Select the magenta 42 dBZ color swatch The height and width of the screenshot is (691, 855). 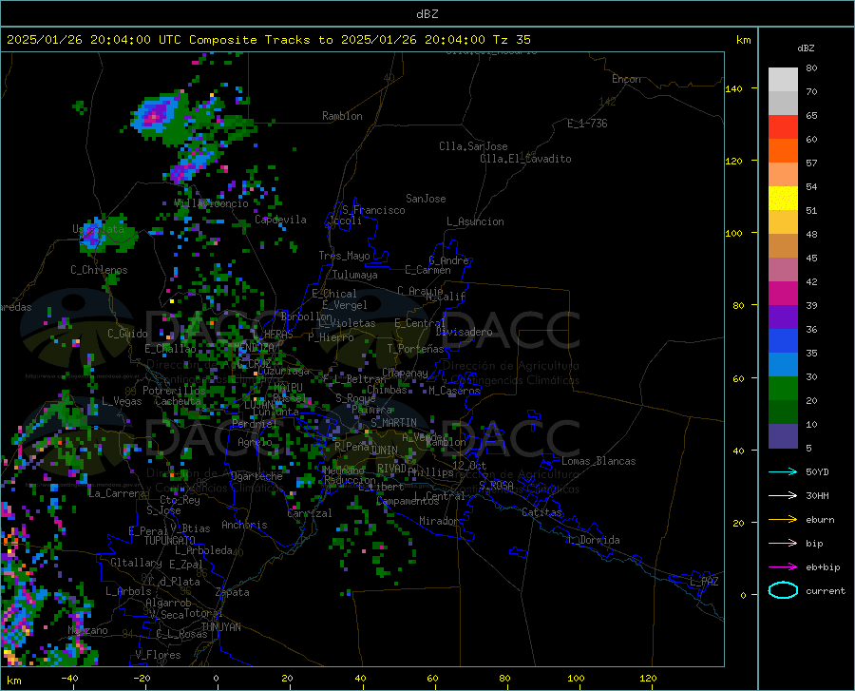pyautogui.click(x=783, y=294)
